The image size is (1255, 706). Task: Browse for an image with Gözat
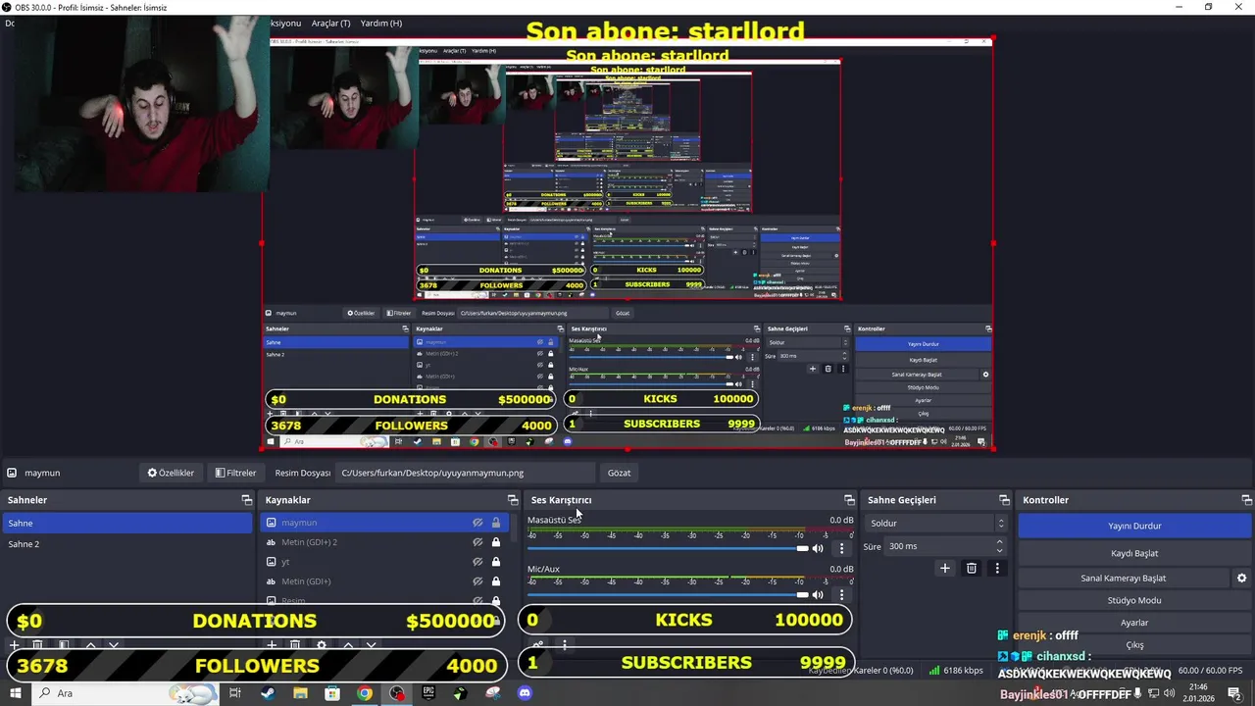pyautogui.click(x=619, y=473)
